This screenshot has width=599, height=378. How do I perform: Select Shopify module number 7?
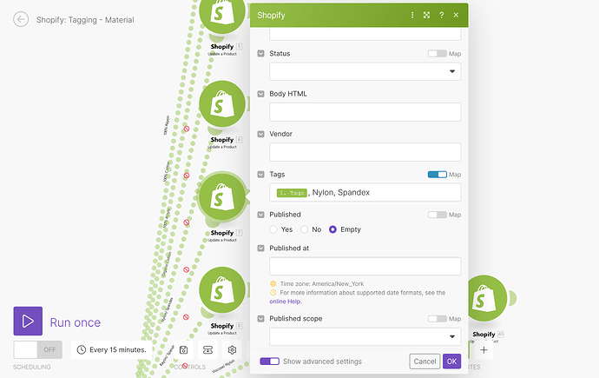click(x=222, y=197)
